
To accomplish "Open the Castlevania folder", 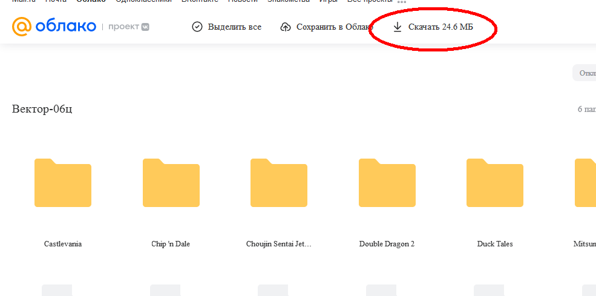I will point(63,183).
